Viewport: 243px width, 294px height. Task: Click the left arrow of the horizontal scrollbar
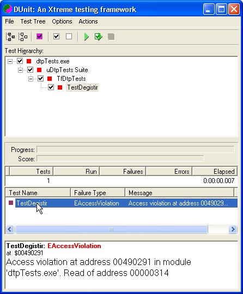point(10,229)
